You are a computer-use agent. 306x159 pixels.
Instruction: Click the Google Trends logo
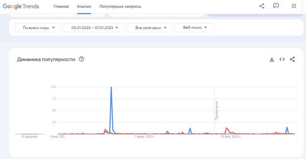pos(24,6)
